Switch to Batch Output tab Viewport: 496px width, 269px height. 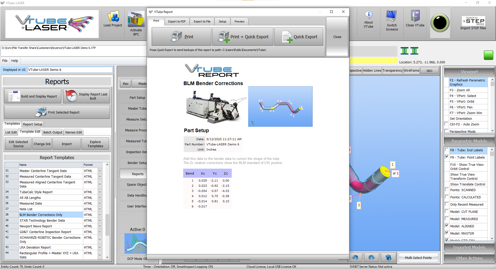point(53,132)
